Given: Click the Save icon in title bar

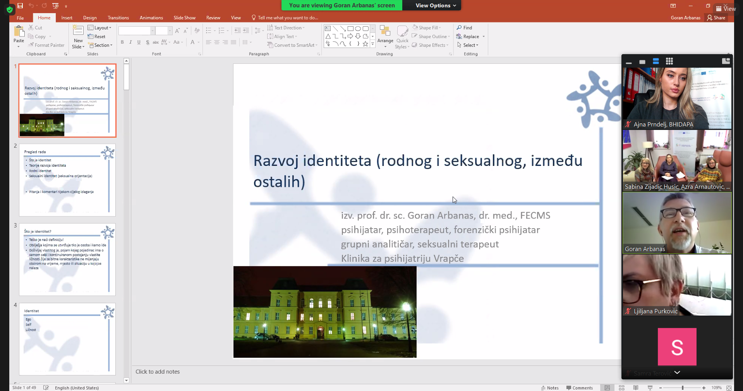Looking at the screenshot, I should tap(20, 6).
